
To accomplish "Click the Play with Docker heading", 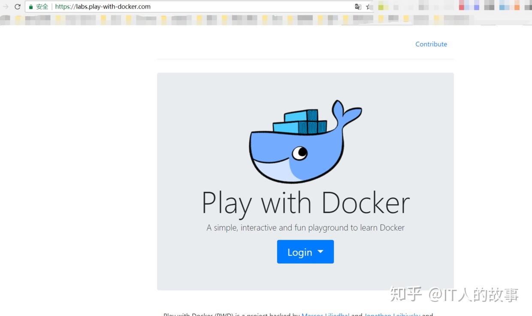I will pos(305,202).
